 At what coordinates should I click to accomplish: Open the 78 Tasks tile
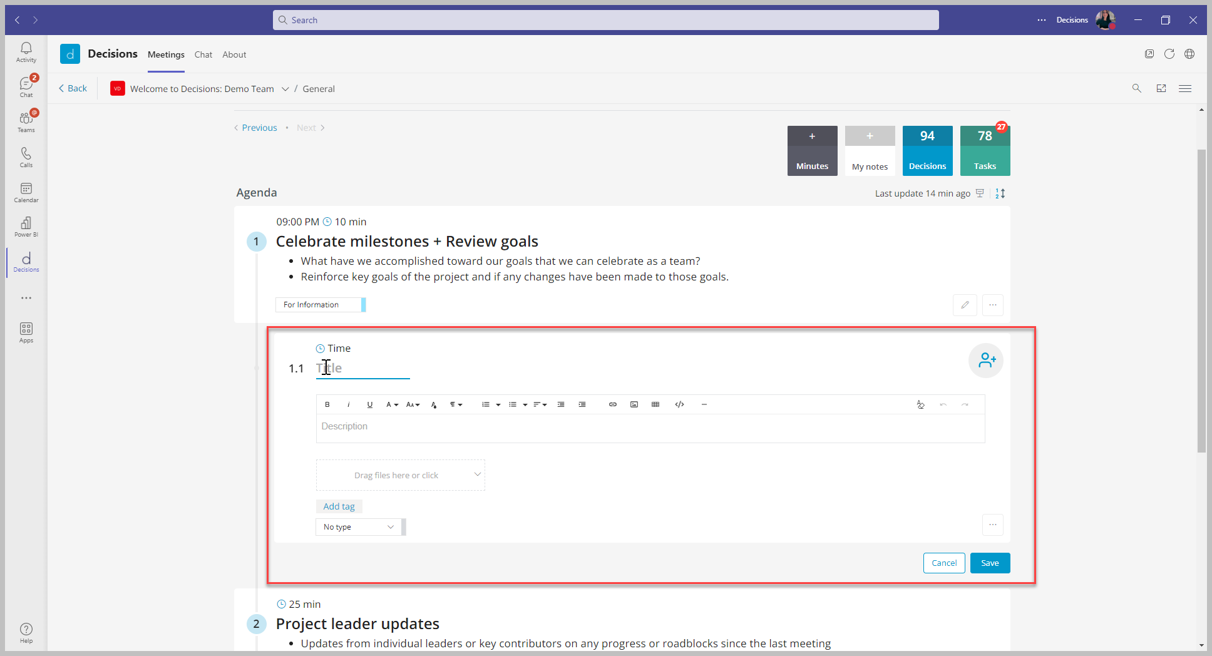985,151
